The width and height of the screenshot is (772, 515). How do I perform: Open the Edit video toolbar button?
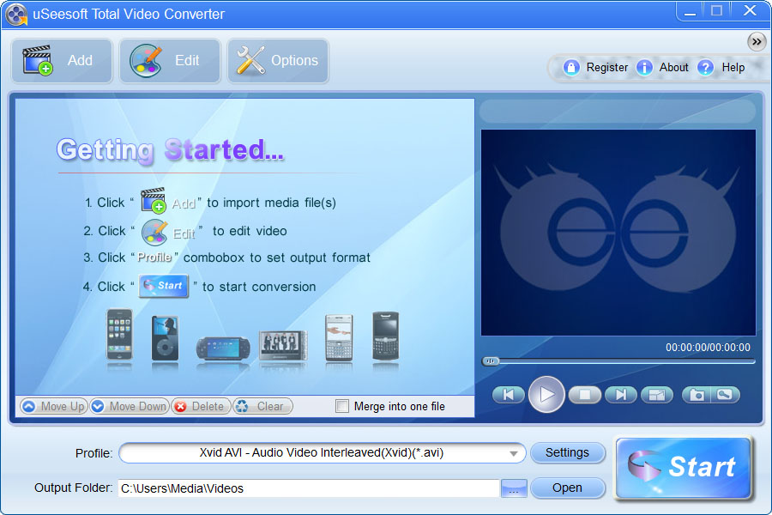170,61
